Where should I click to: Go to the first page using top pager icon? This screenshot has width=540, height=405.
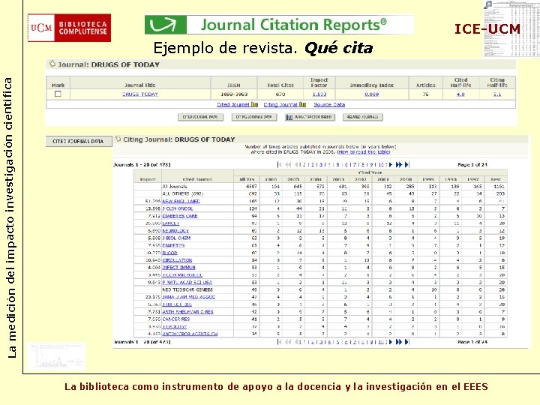(x=279, y=164)
